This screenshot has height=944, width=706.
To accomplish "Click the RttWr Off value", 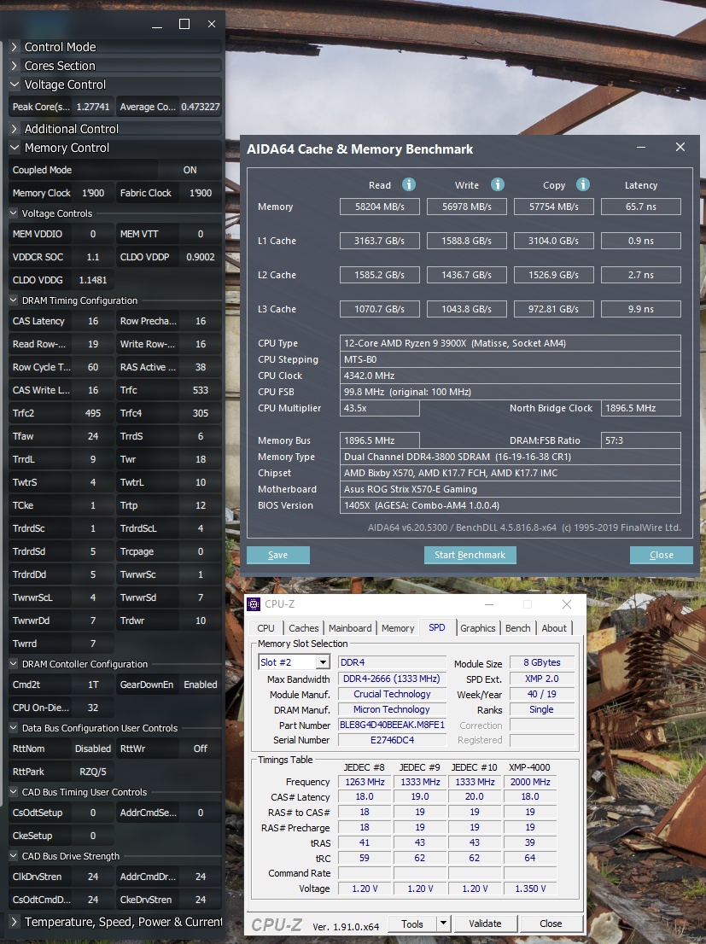I will point(200,749).
